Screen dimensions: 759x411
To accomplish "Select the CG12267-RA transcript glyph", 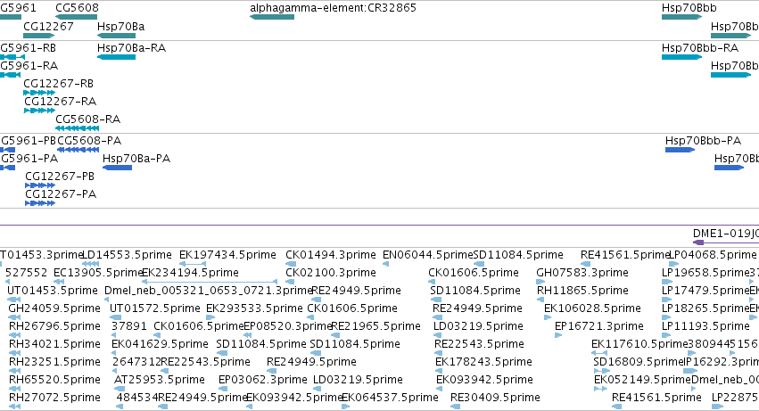I will pyautogui.click(x=40, y=111).
